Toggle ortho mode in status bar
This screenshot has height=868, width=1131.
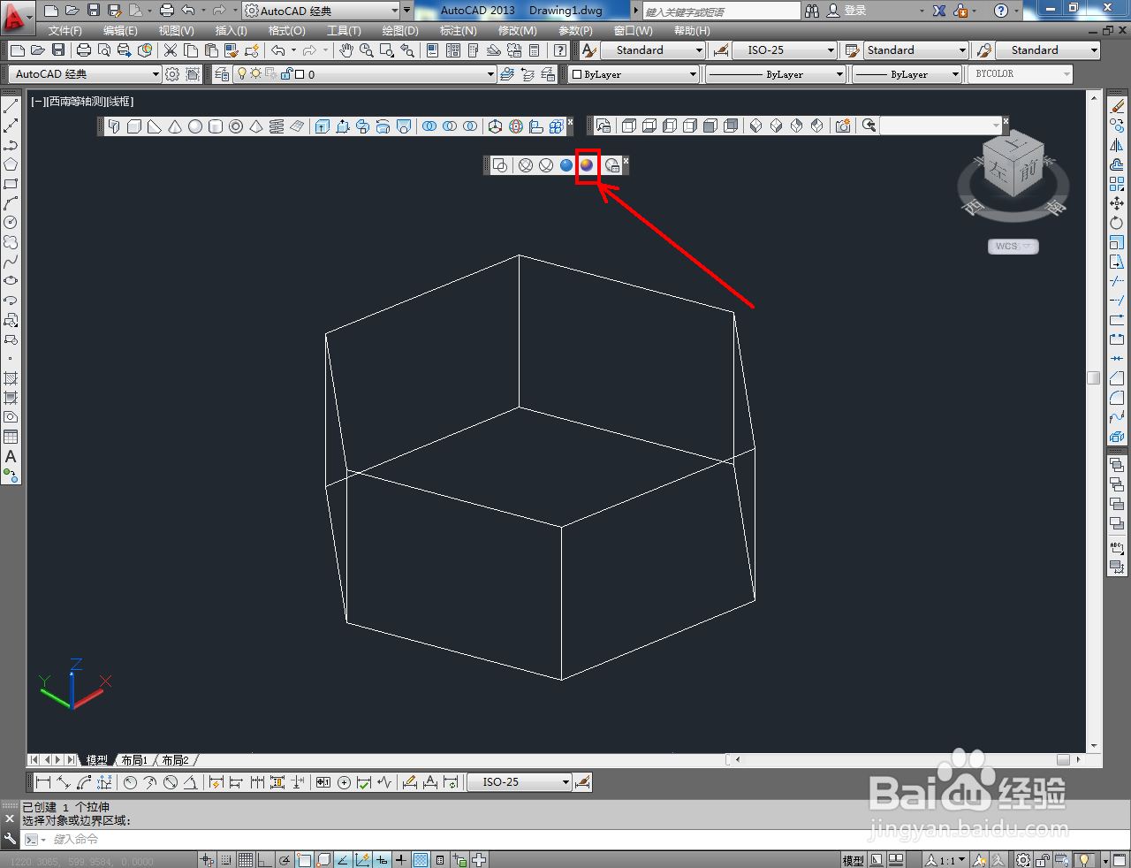[x=264, y=859]
